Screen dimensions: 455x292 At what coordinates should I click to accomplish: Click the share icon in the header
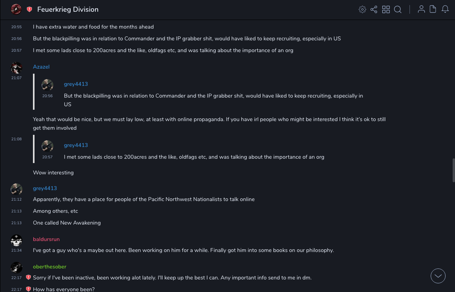tap(374, 9)
